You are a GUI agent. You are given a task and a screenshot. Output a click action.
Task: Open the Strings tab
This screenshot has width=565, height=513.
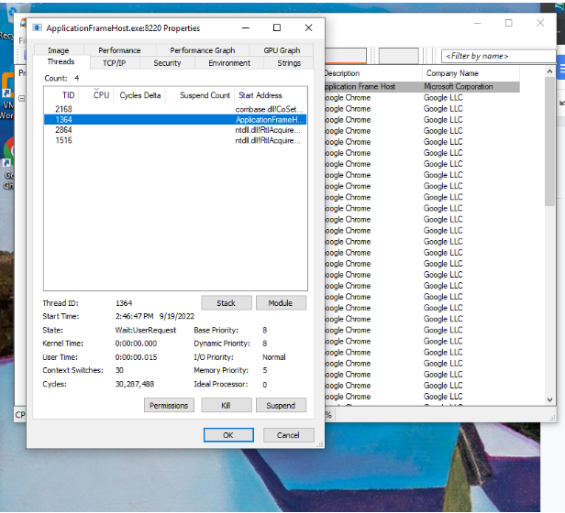click(x=289, y=63)
